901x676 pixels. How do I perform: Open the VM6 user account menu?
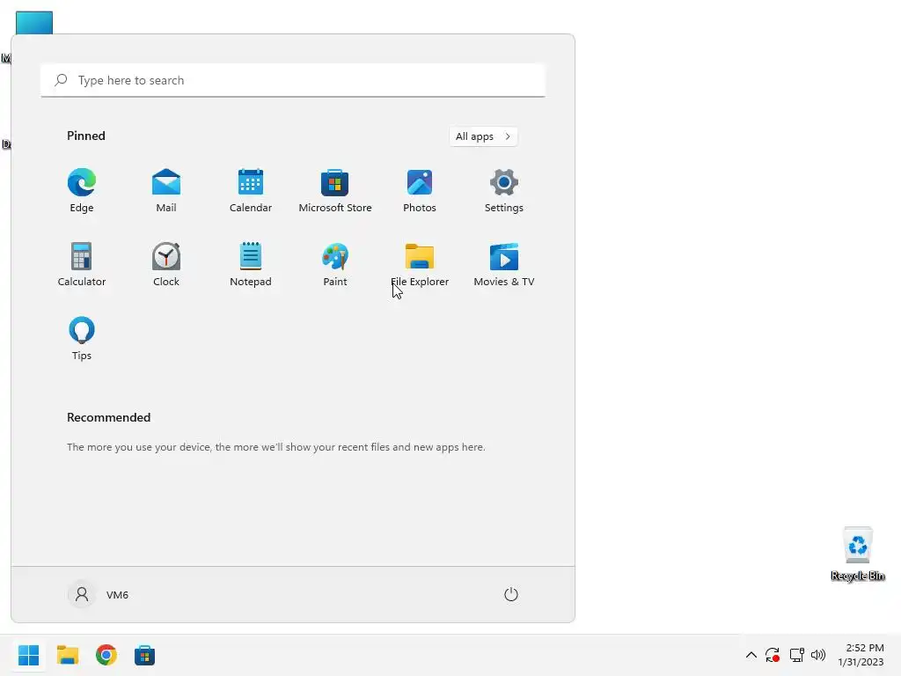99,594
